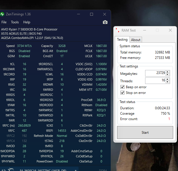Image resolution: width=178 pixels, height=171 pixels.
Task: Click the tRAS value 32
Action: coord(24,85)
